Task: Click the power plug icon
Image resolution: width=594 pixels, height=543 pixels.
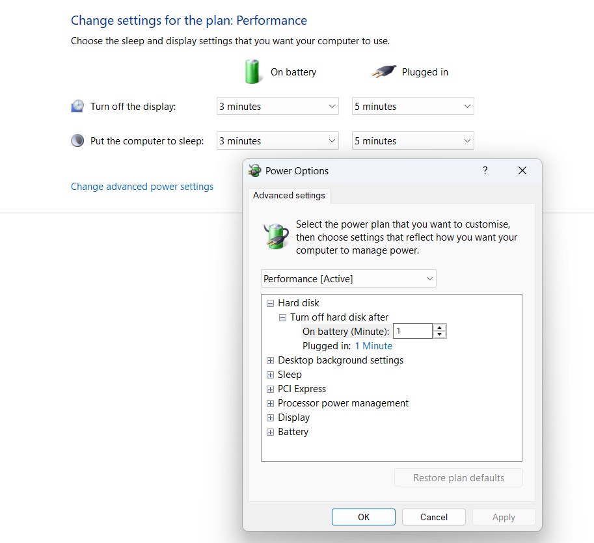Action: pyautogui.click(x=383, y=72)
